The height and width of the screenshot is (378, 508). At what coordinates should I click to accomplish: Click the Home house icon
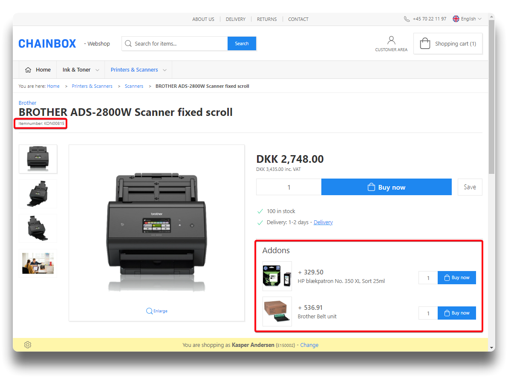tap(28, 70)
